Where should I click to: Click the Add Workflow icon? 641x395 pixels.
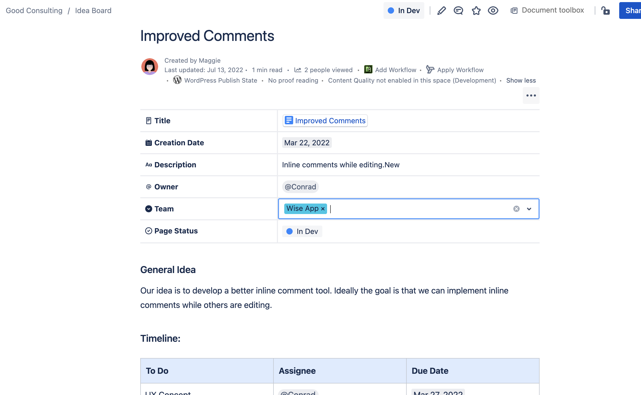(368, 69)
